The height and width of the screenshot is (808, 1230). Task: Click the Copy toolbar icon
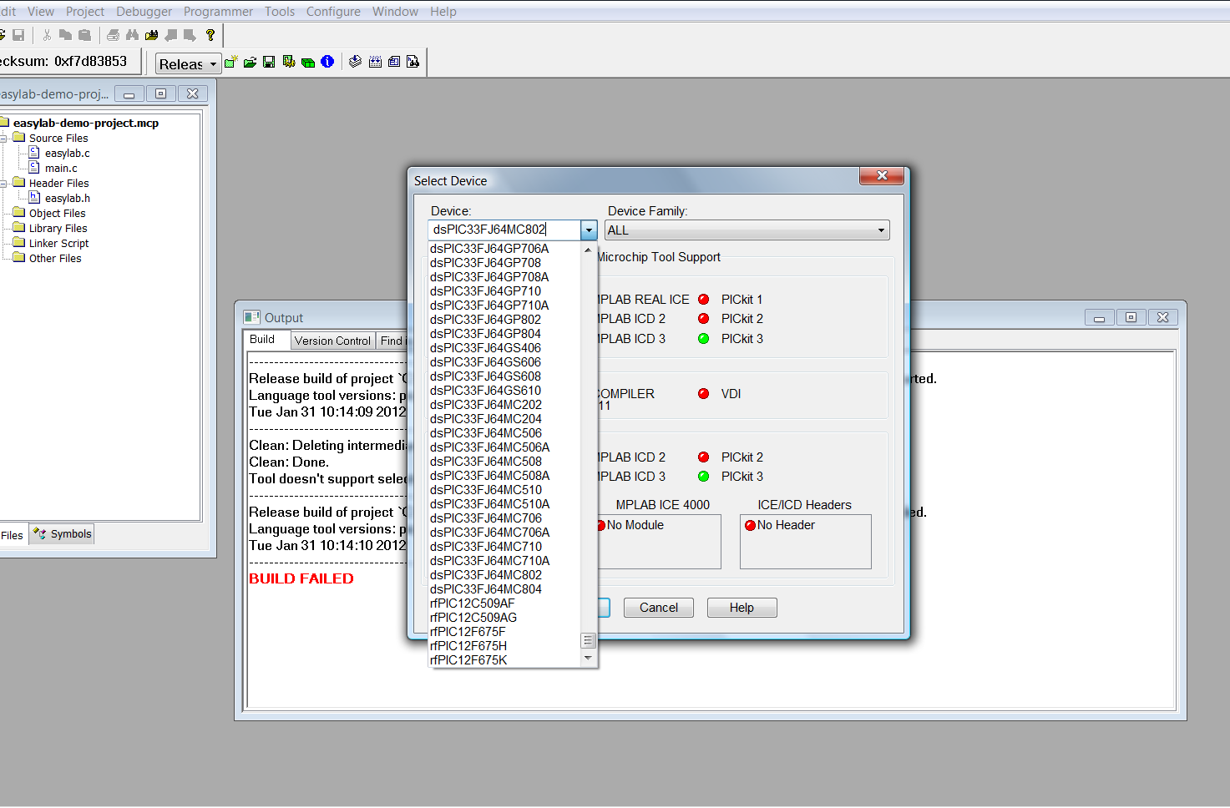(65, 35)
